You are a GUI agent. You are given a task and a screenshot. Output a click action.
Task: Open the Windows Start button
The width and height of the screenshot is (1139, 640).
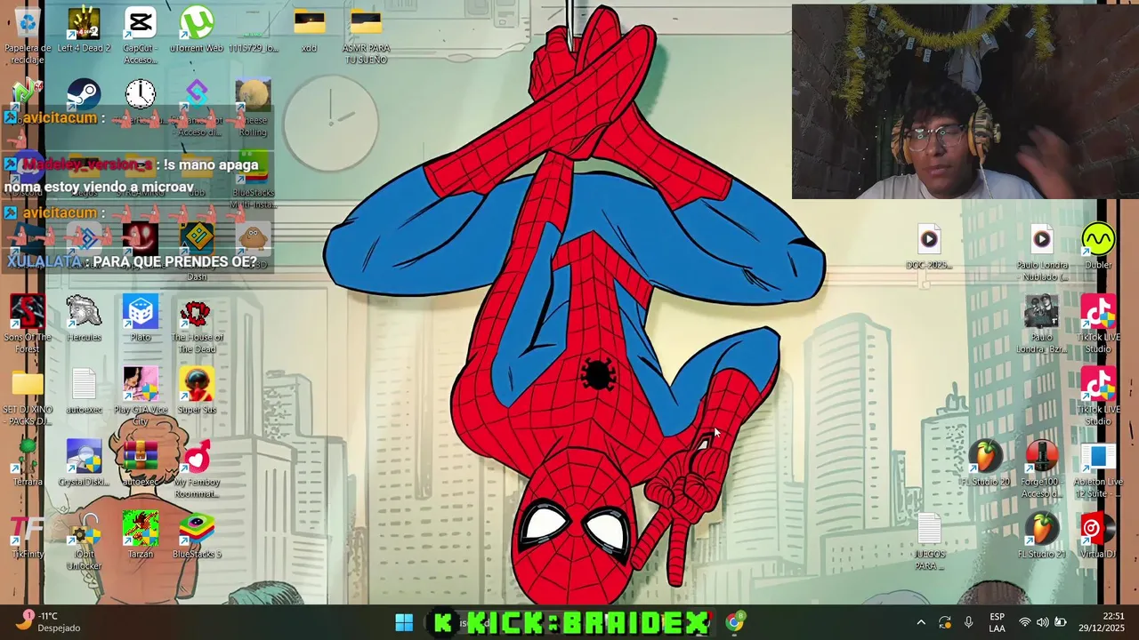click(x=404, y=622)
